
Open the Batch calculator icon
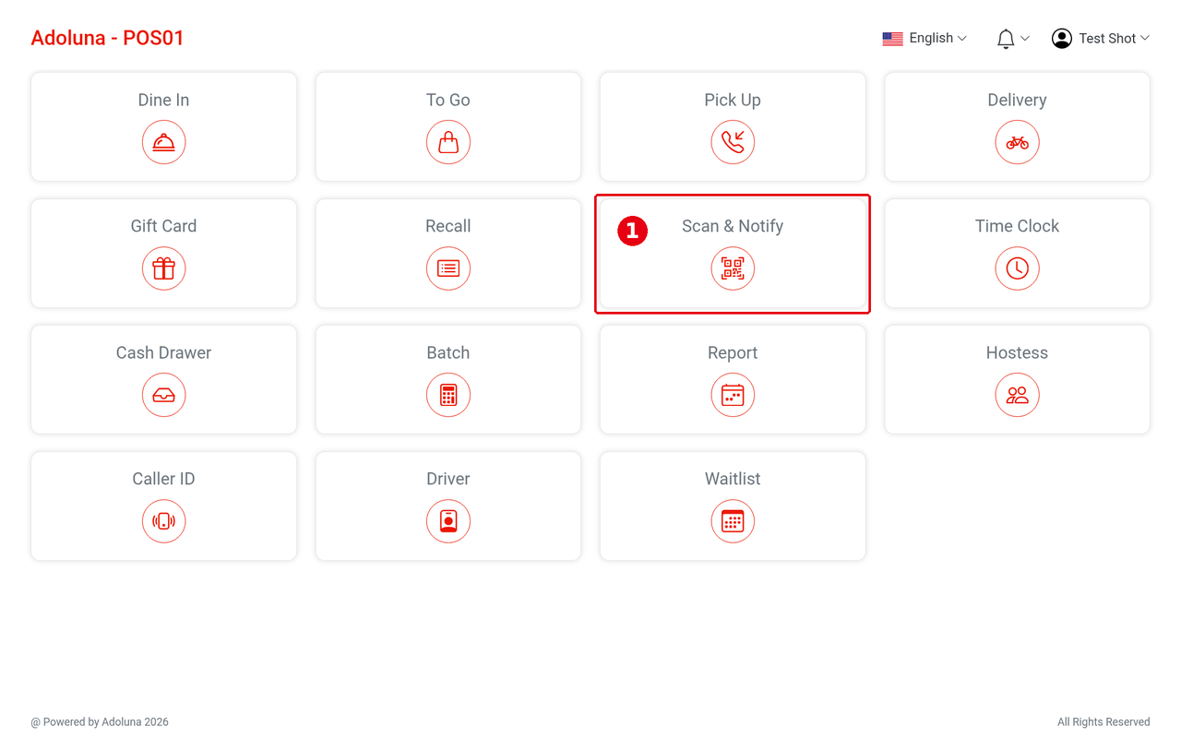coord(448,395)
